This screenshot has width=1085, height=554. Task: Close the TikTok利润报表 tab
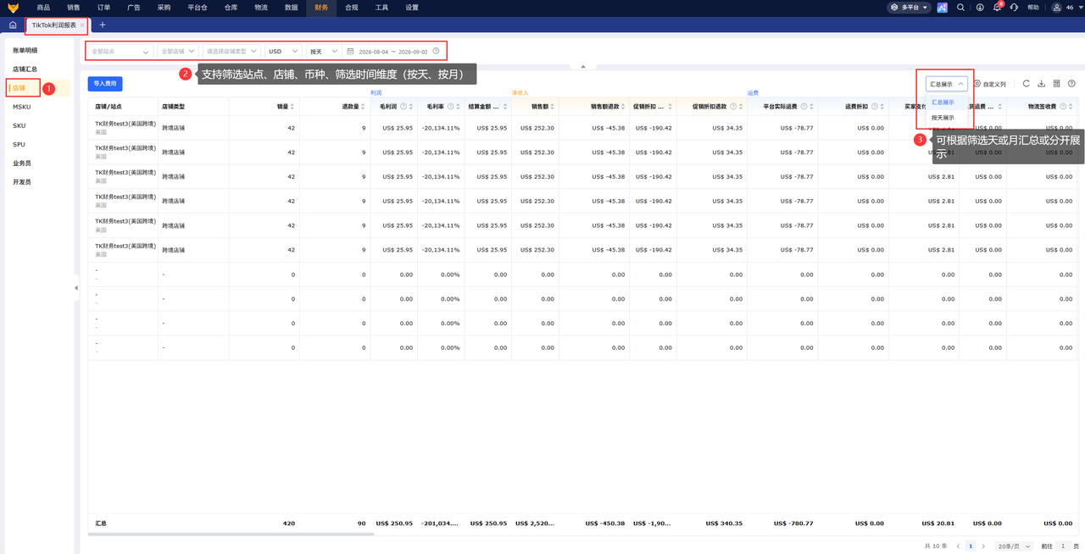[x=82, y=25]
